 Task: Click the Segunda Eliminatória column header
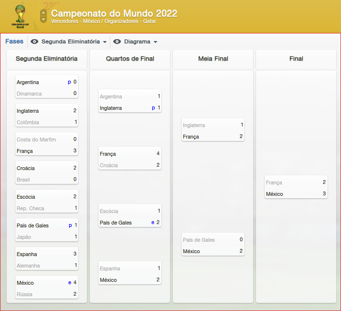click(x=47, y=59)
